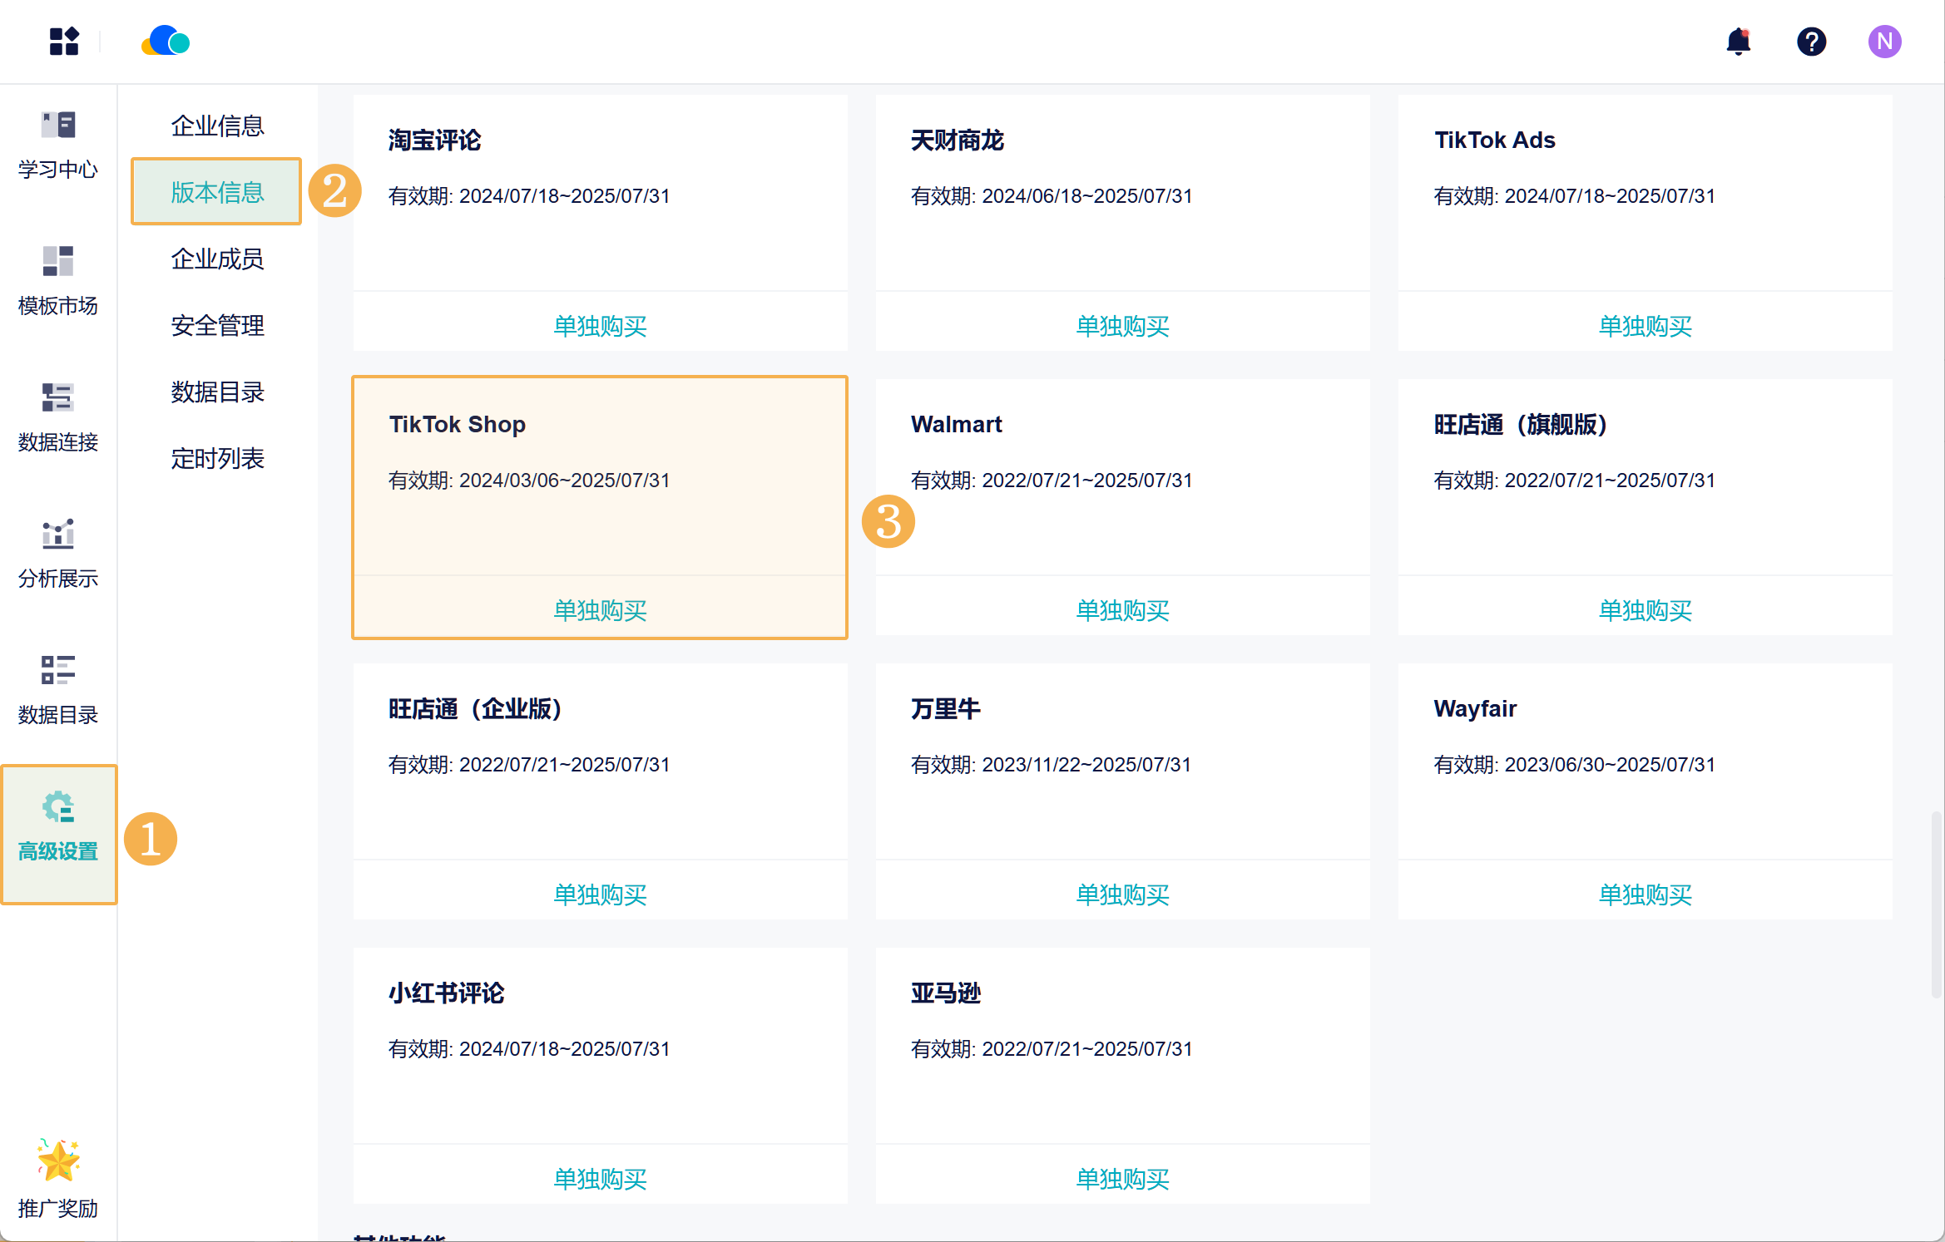
Task: Open the 企业成员 menu item
Action: (217, 259)
